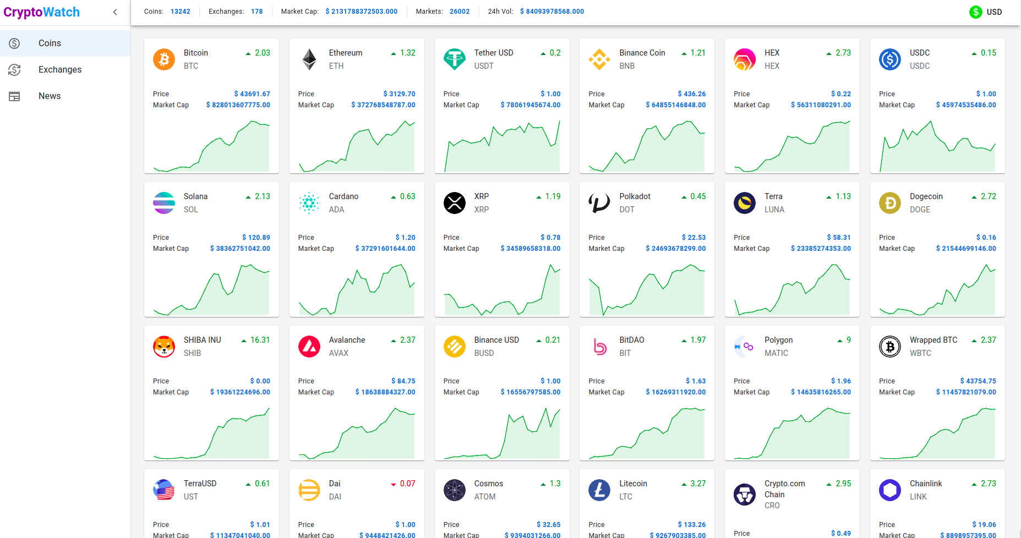Click the HEX coin logo icon
Screen dimensions: 1021x538
point(745,59)
